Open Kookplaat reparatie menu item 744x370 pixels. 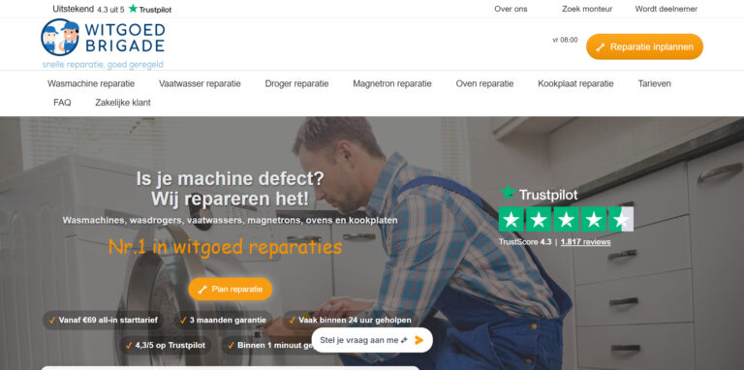[x=575, y=83]
